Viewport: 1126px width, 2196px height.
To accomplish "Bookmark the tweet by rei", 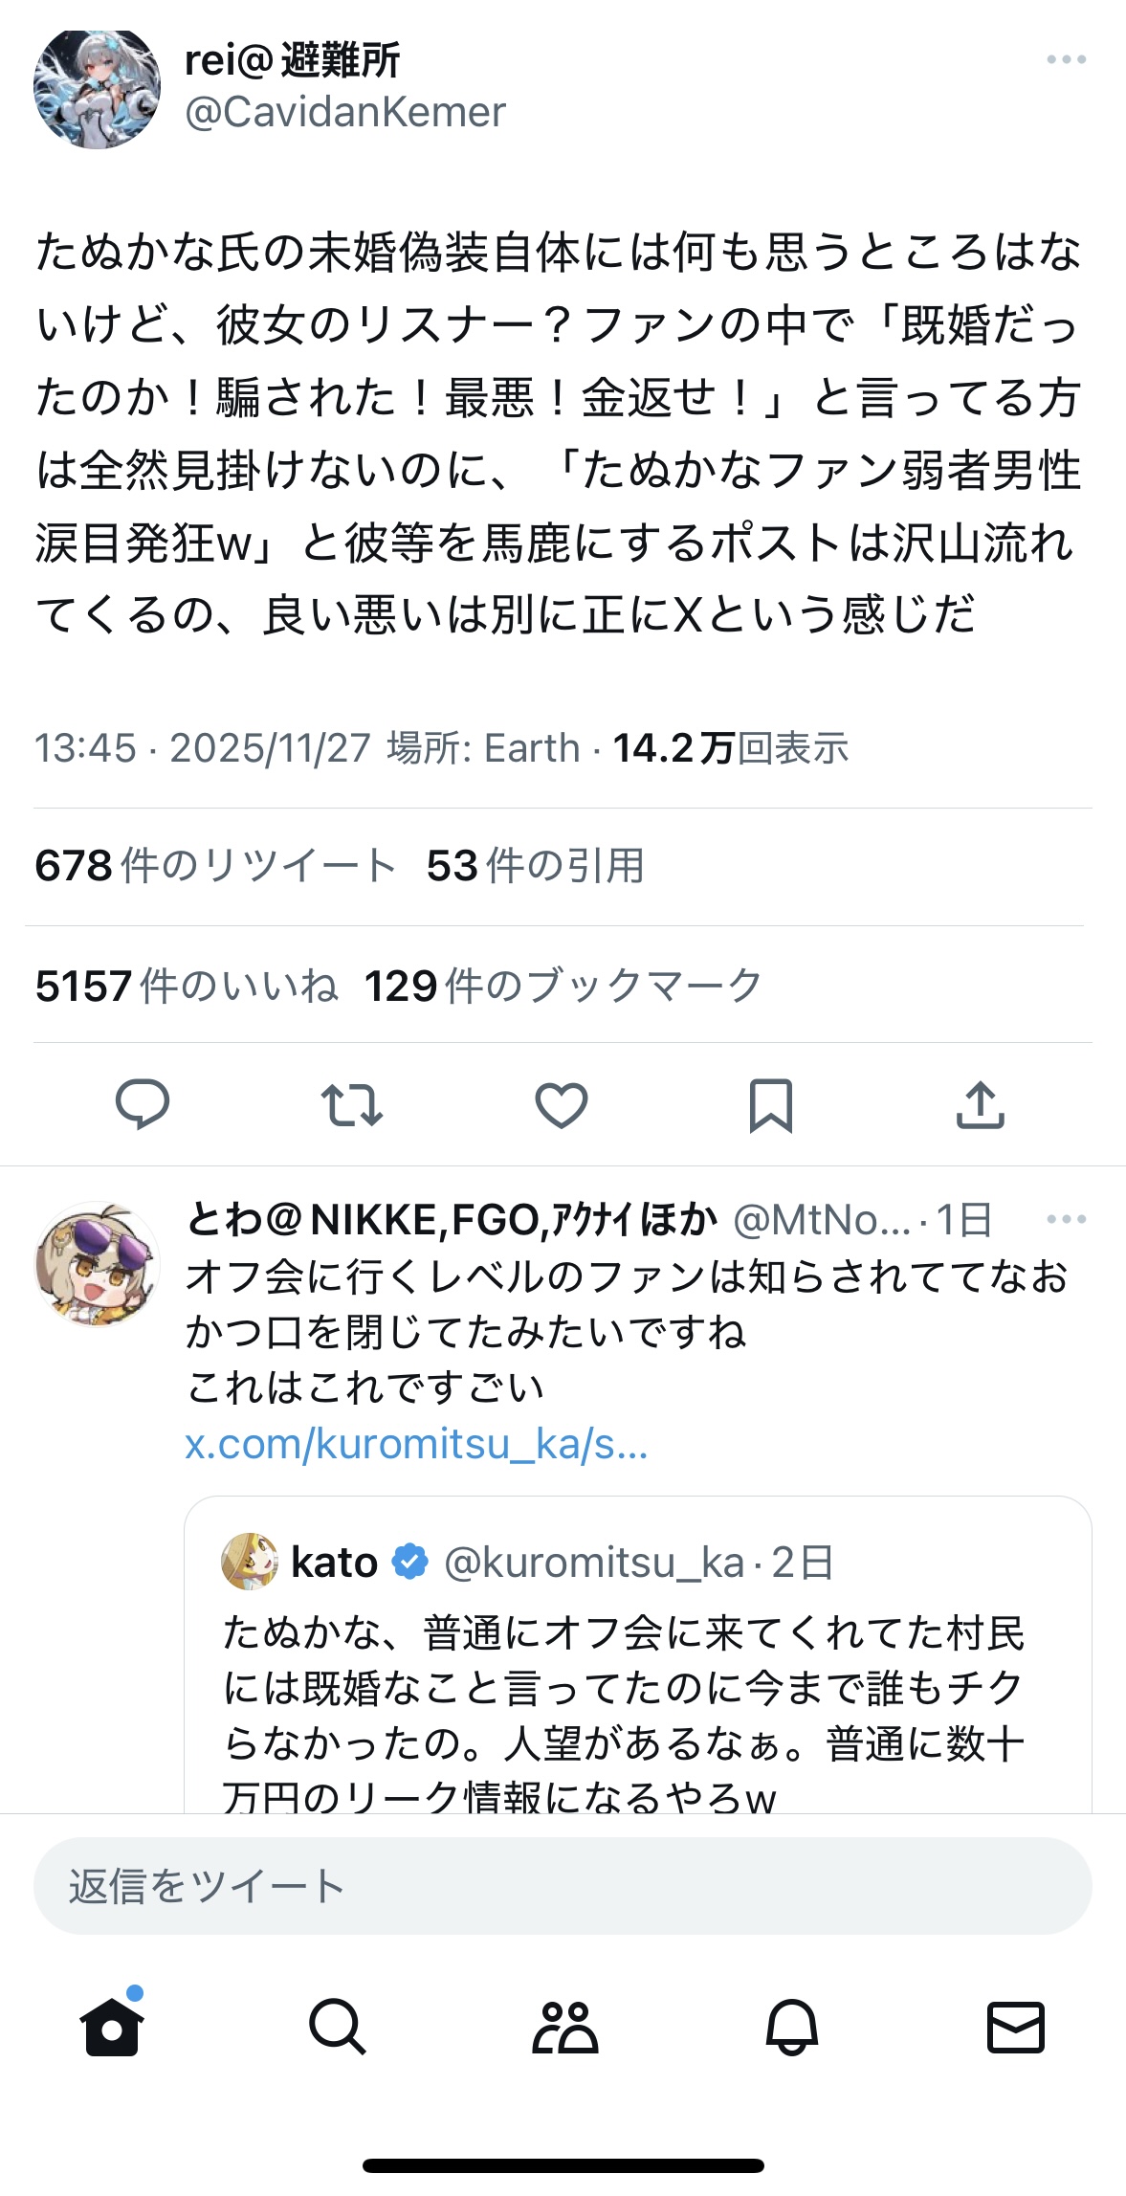I will point(771,1104).
